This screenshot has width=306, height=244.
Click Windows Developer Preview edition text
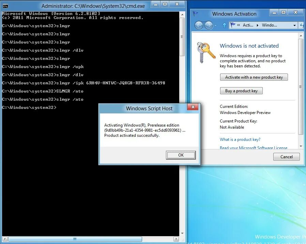[245, 113]
